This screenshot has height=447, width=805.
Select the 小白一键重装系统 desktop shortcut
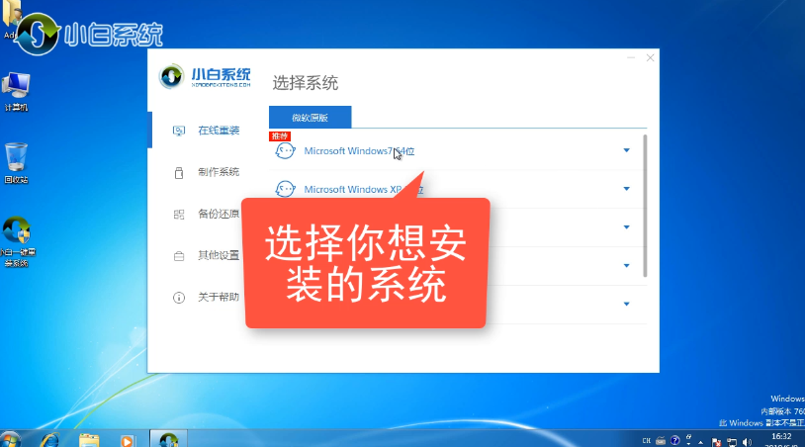(17, 242)
